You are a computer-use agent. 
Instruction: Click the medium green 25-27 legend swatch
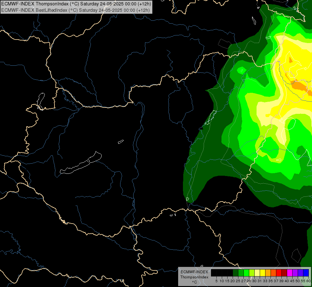(241, 273)
